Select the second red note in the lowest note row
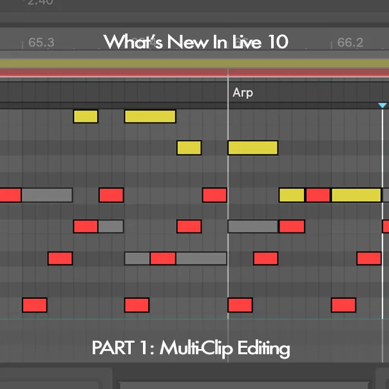The width and height of the screenshot is (389, 389). point(137,305)
